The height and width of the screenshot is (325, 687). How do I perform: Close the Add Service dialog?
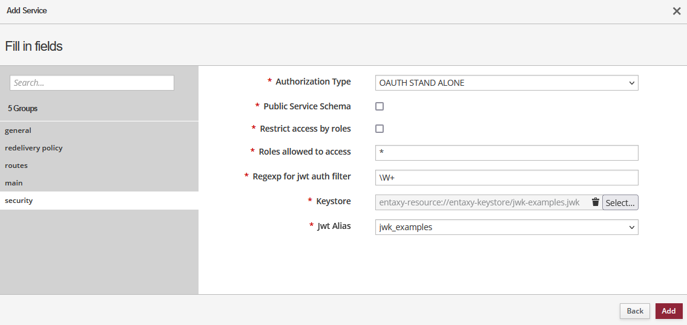(x=677, y=11)
